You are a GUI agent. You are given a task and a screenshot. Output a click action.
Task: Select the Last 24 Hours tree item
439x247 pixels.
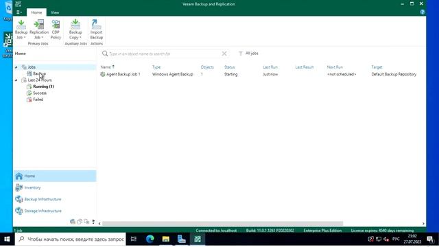click(40, 80)
